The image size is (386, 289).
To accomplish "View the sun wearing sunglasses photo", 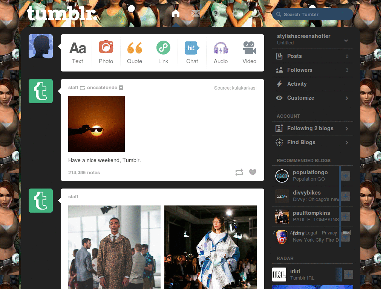I will coord(96,124).
